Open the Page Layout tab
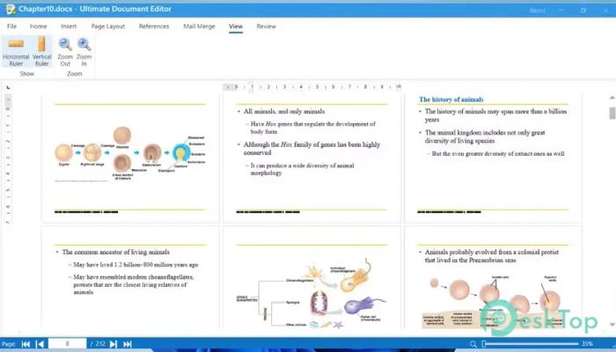 coord(108,26)
